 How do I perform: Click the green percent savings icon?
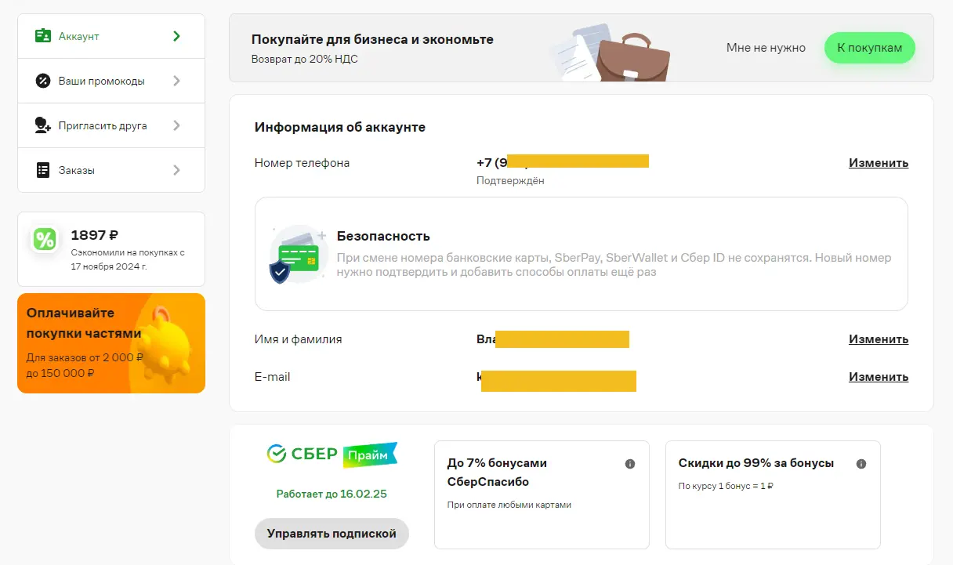(x=45, y=239)
